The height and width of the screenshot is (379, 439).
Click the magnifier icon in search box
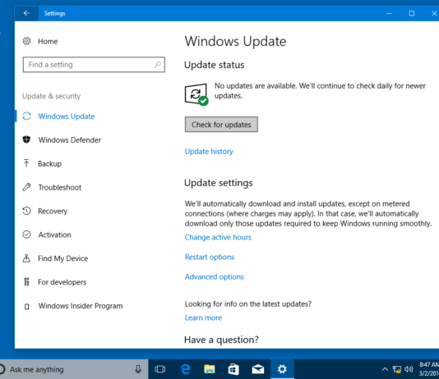[x=158, y=65]
